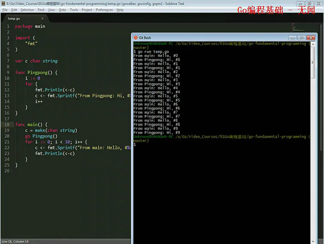Open the Goto menu
The width and height of the screenshot is (324, 244).
(x=62, y=10)
